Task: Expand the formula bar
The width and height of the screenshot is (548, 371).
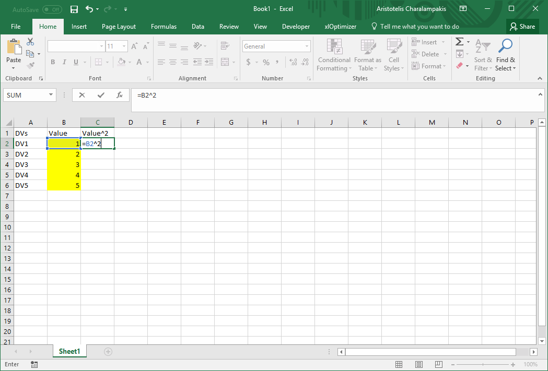Action: (541, 93)
